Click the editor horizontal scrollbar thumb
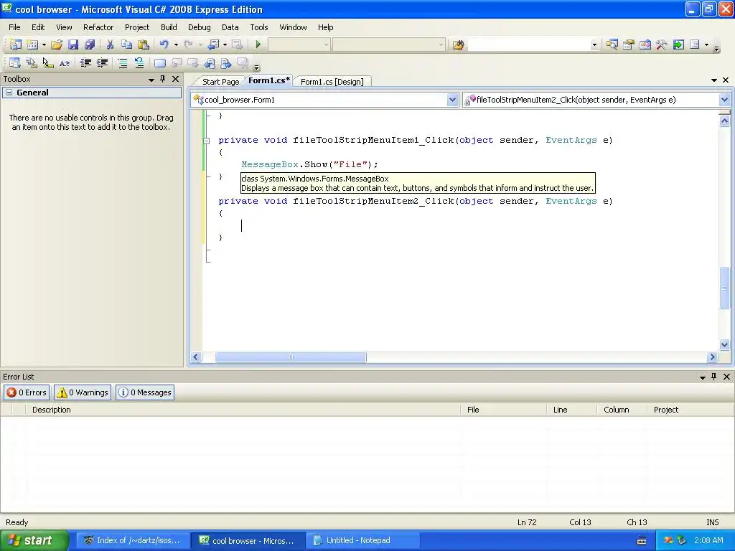This screenshot has width=735, height=551. tap(291, 357)
